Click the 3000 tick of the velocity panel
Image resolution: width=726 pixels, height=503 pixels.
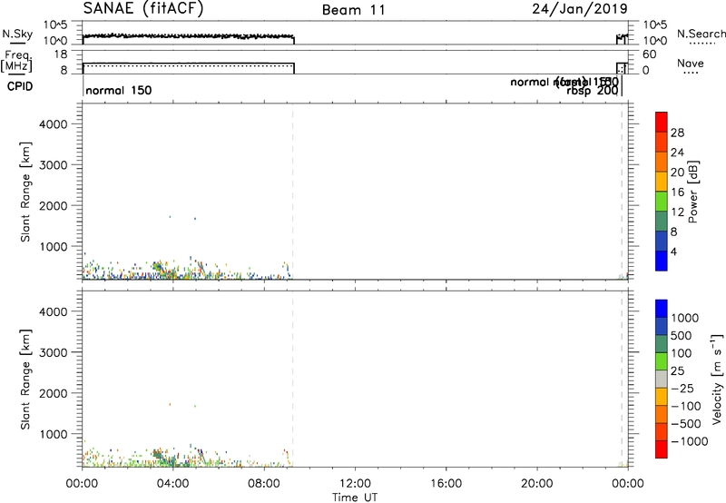(x=54, y=352)
